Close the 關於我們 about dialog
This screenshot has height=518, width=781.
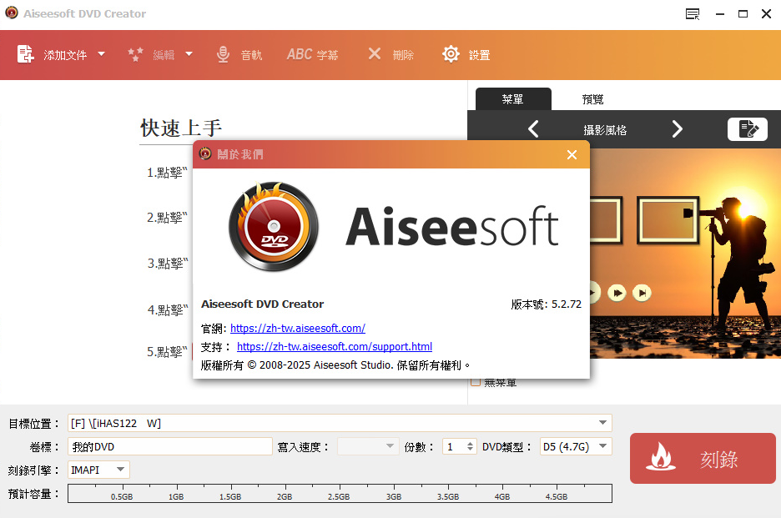click(572, 155)
